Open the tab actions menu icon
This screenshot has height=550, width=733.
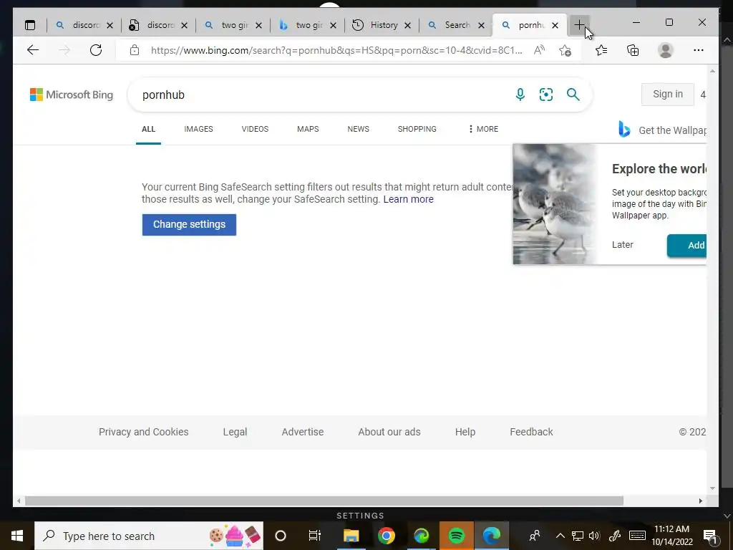(x=30, y=25)
